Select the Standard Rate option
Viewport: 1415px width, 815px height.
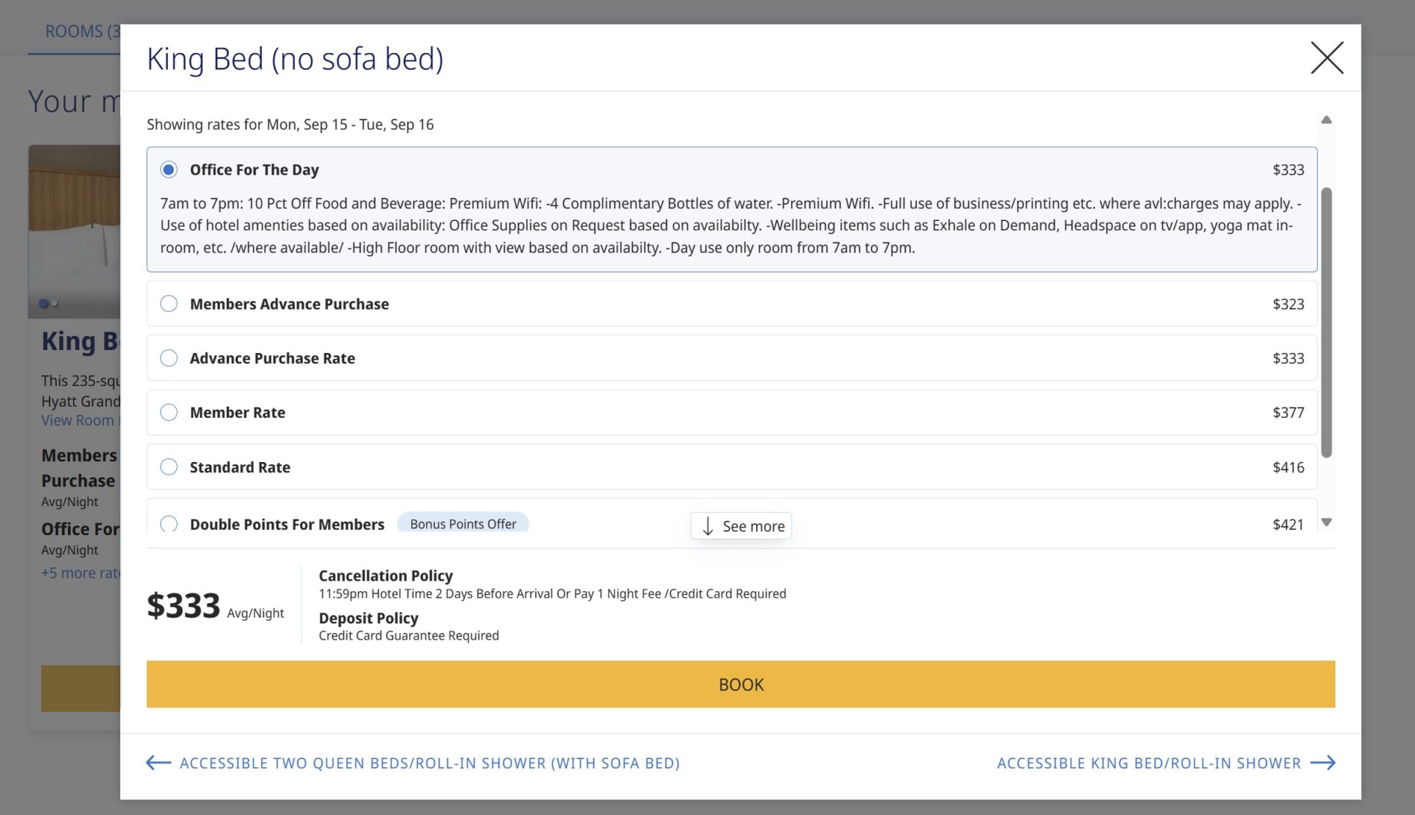(169, 467)
